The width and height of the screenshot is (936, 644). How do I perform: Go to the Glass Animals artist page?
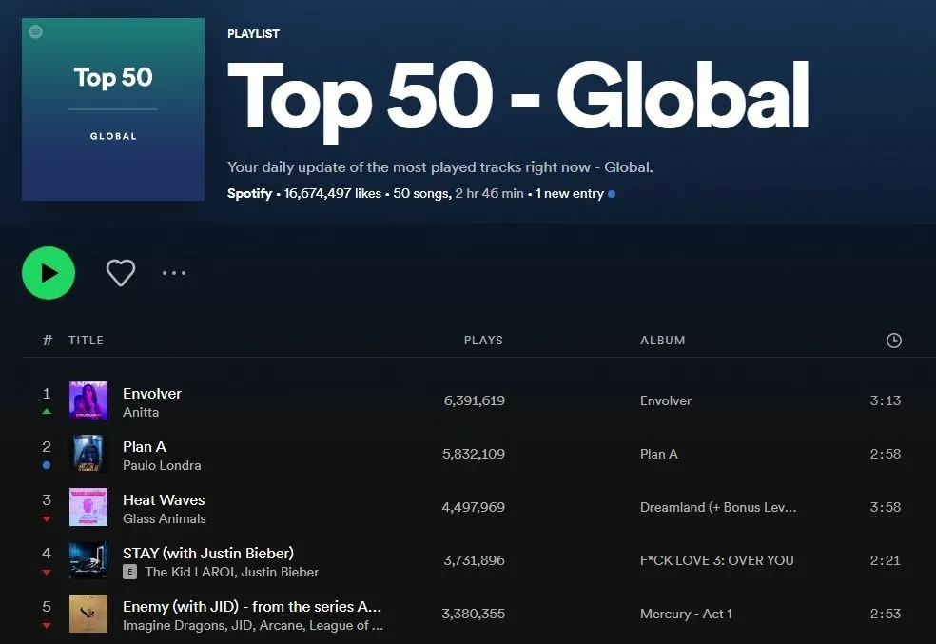coord(165,518)
